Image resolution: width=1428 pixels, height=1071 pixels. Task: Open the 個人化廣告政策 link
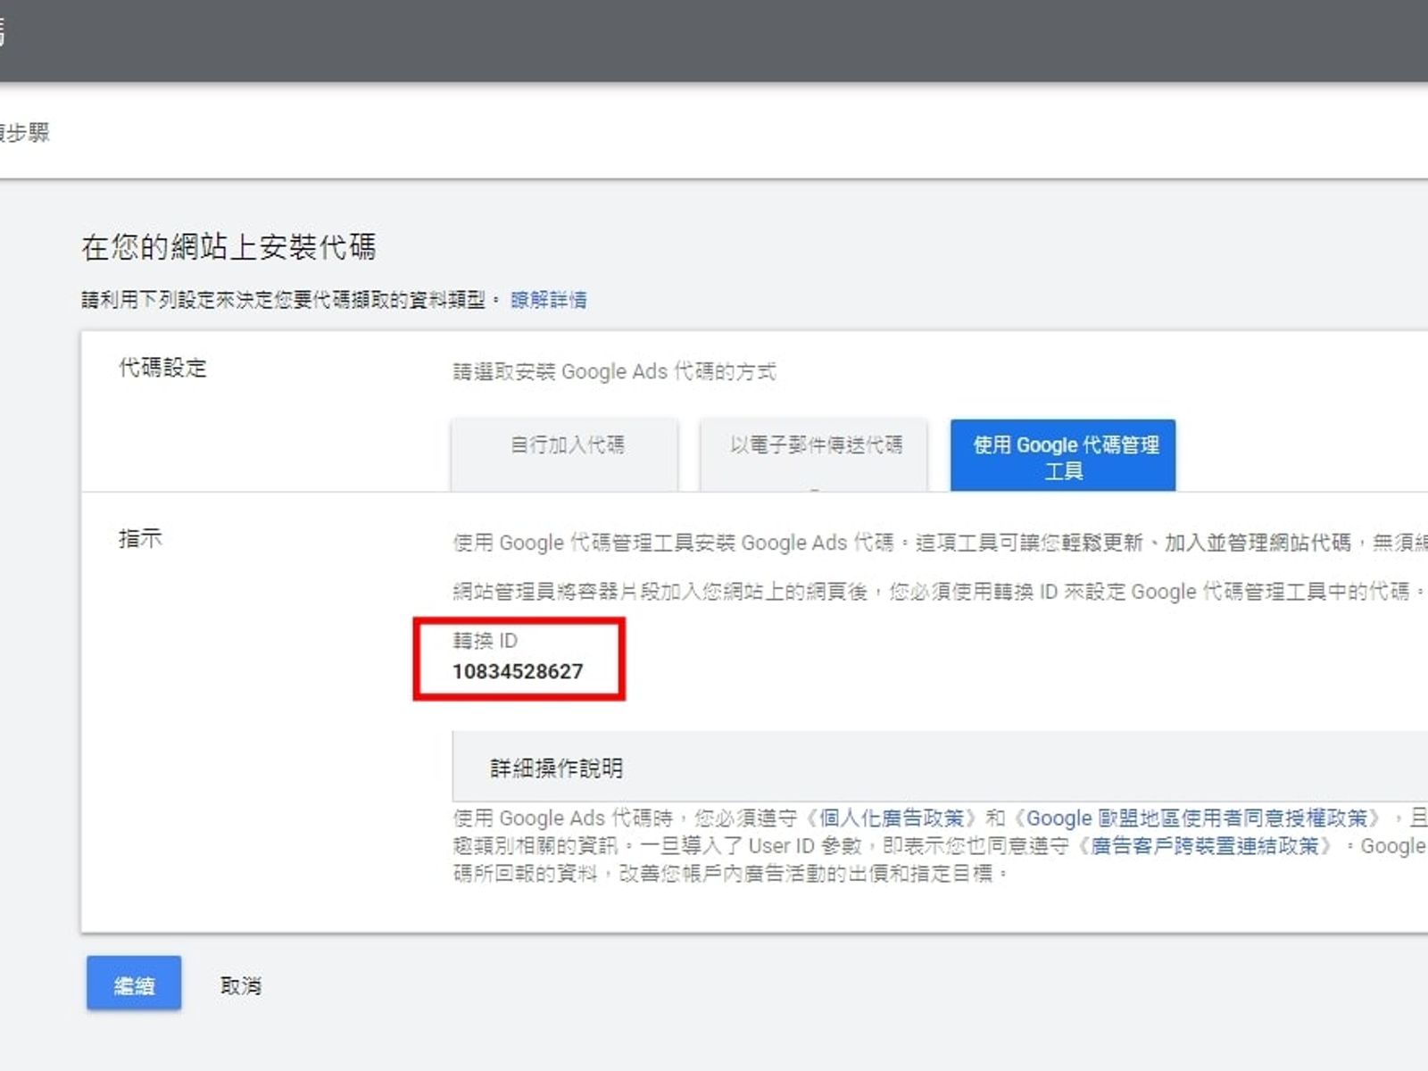[x=892, y=818]
